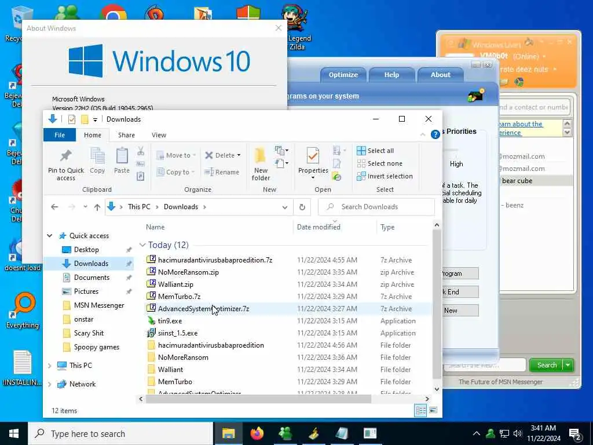The width and height of the screenshot is (593, 445).
Task: Click the taskbar Type here to search box
Action: (x=121, y=433)
